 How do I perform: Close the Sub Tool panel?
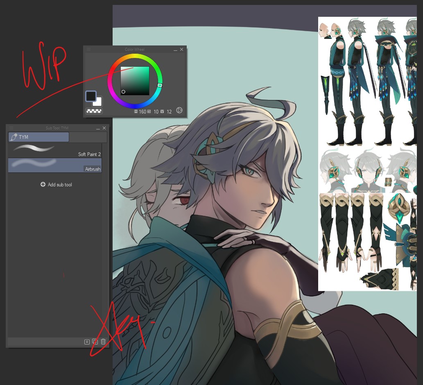coord(104,128)
